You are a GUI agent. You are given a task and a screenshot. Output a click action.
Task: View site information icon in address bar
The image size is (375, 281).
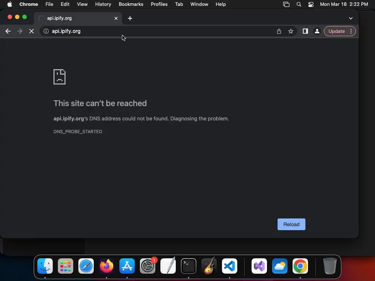pyautogui.click(x=46, y=31)
